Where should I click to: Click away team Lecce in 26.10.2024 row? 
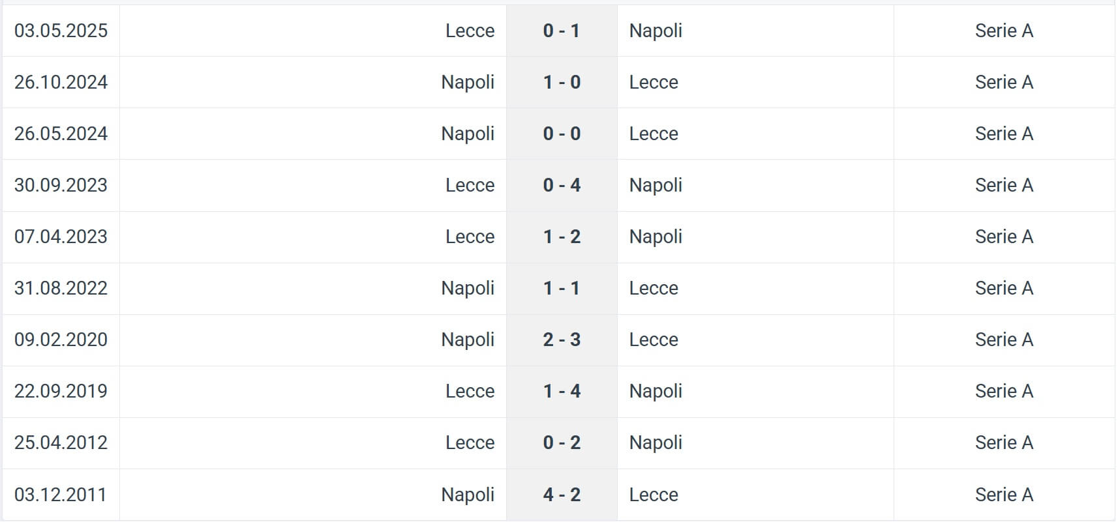pos(653,82)
